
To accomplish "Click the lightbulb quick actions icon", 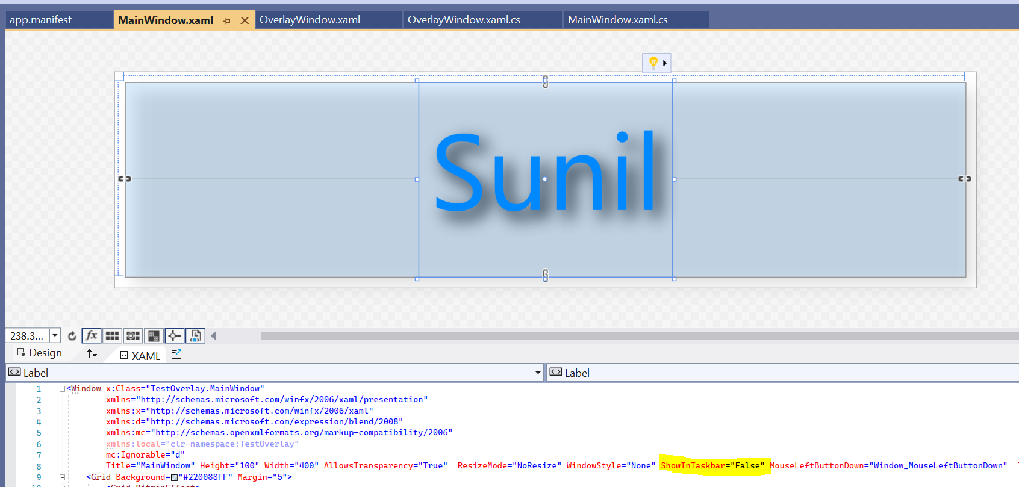I will click(x=653, y=63).
